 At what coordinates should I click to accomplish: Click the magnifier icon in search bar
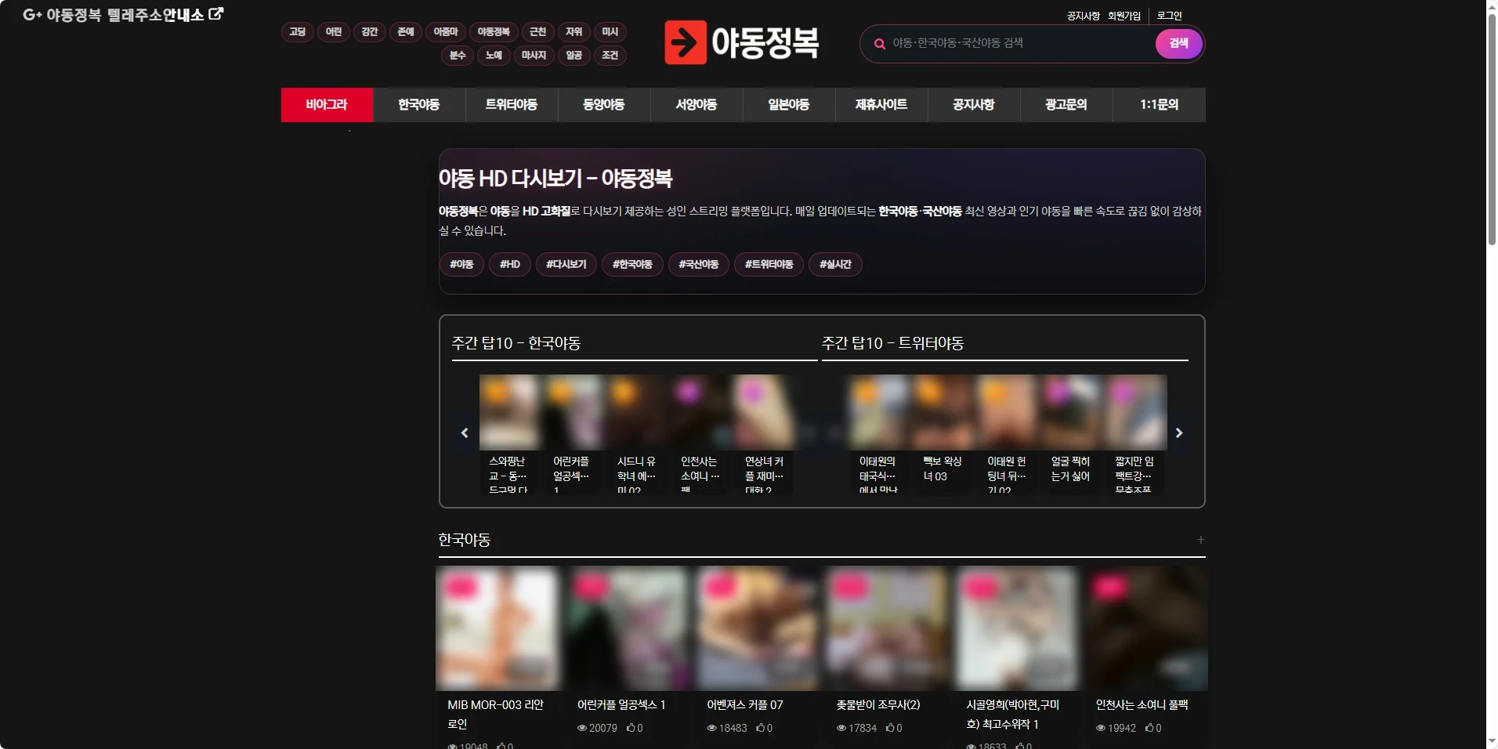tap(880, 44)
